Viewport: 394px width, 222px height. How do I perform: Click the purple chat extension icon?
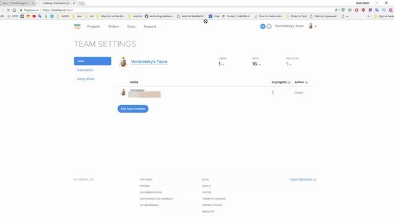(x=370, y=10)
